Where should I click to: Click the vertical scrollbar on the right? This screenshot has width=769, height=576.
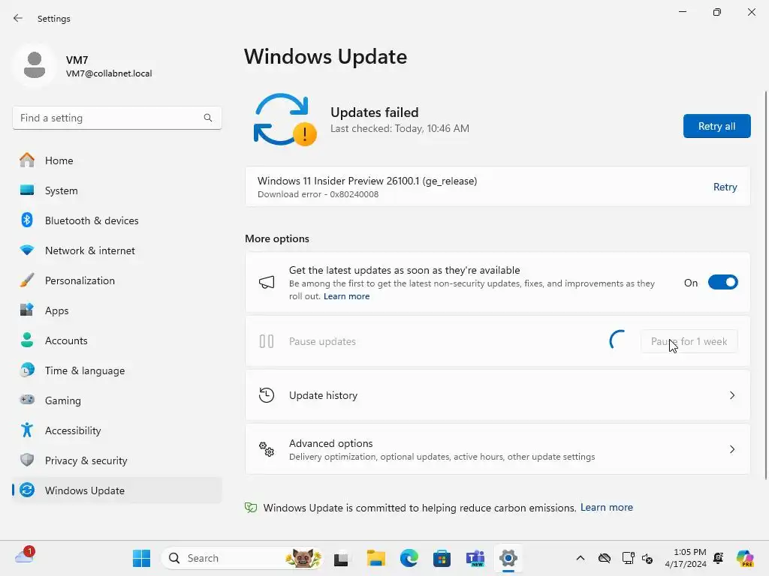[765, 285]
